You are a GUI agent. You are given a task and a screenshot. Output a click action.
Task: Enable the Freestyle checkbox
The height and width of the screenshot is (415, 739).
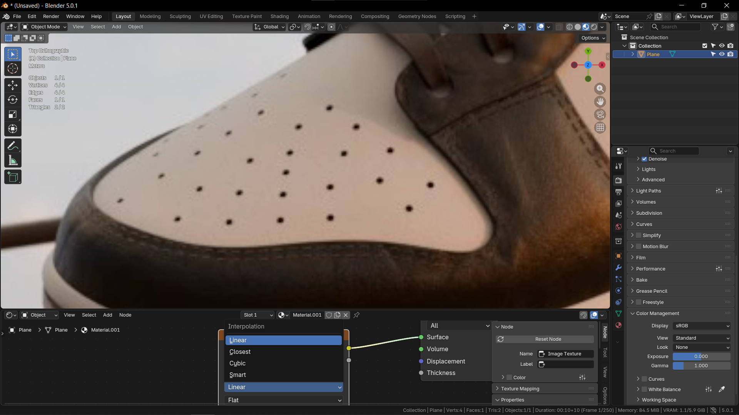(x=639, y=302)
